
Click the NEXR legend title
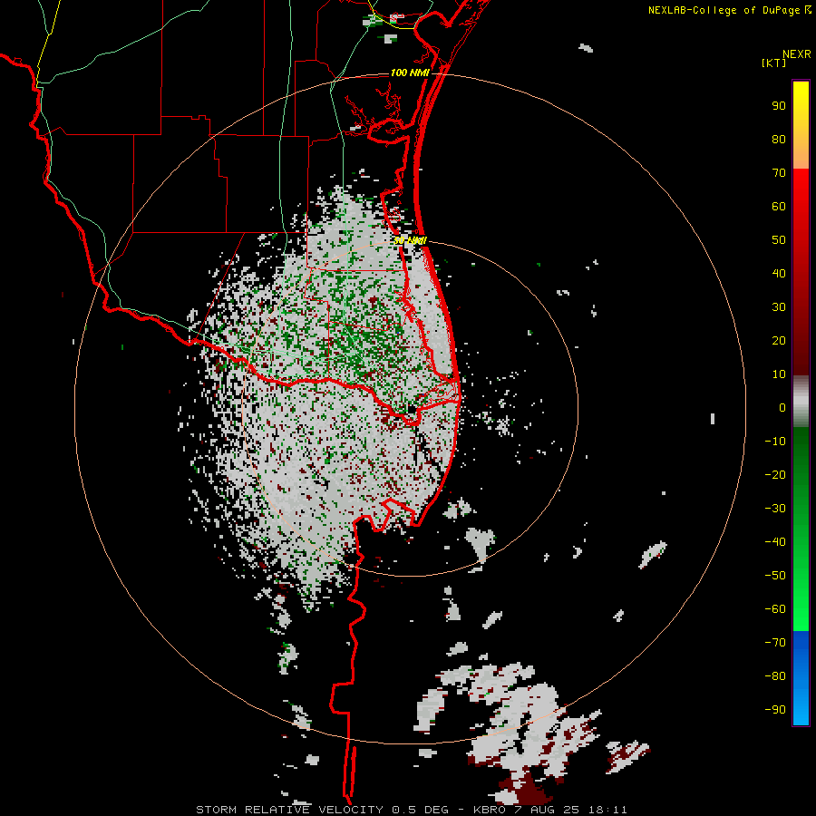coord(796,54)
